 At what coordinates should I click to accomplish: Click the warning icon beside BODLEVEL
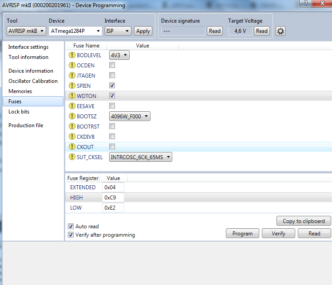[72, 55]
